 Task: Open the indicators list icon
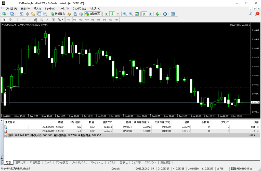click(x=157, y=14)
